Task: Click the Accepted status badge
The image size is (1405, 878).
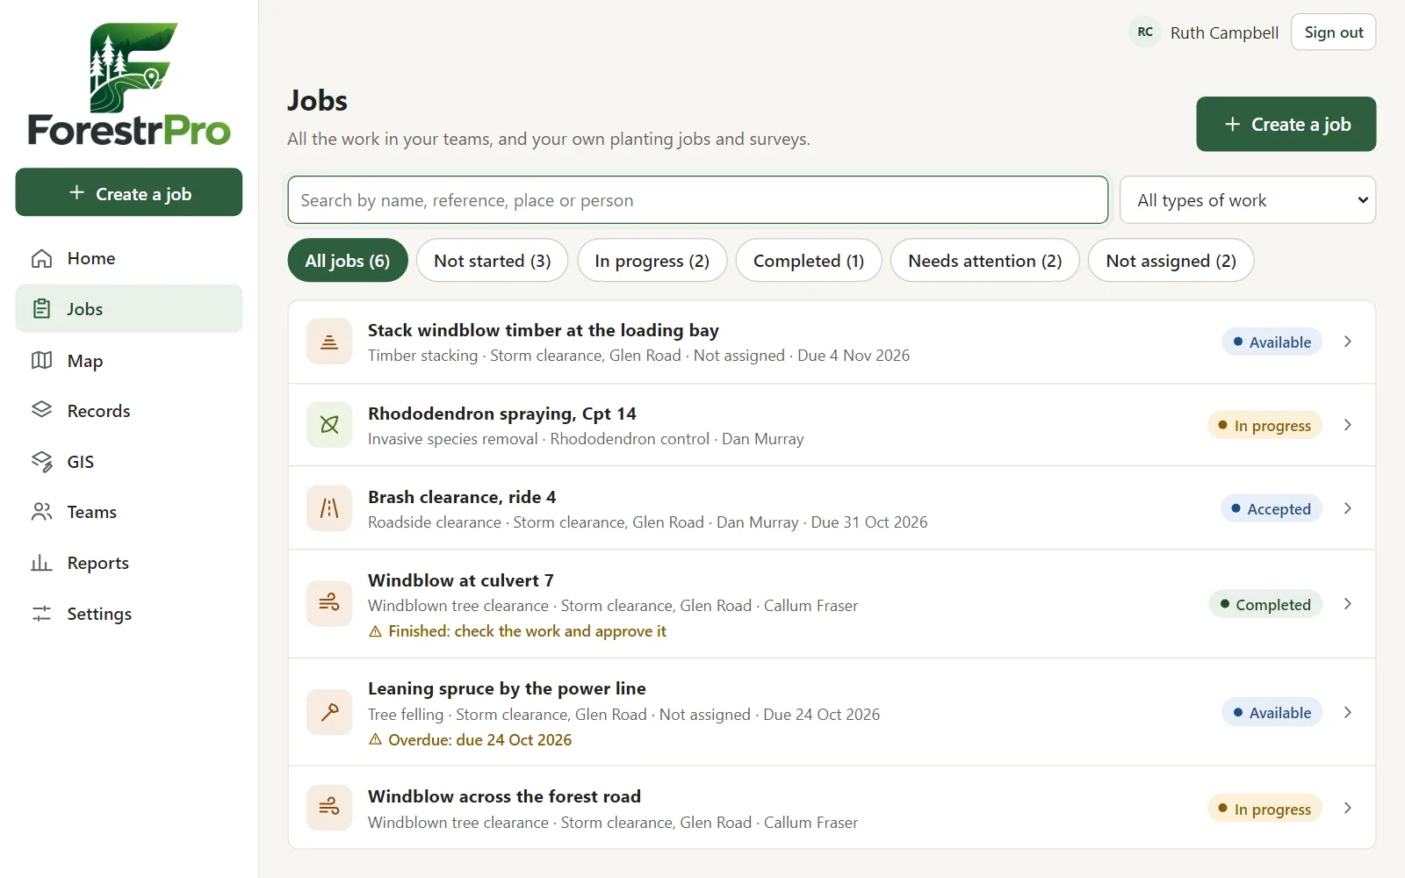Action: (x=1271, y=509)
